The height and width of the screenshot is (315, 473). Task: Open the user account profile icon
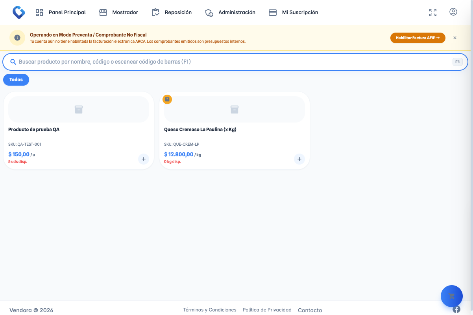point(453,12)
